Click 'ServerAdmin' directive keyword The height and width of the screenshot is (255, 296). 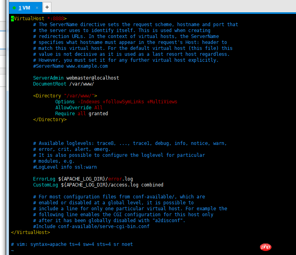[48, 78]
